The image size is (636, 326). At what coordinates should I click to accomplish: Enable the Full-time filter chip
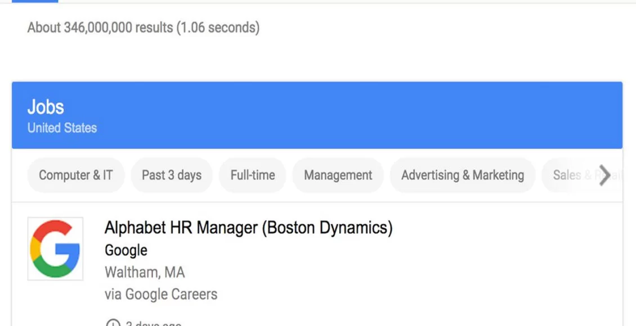(253, 175)
